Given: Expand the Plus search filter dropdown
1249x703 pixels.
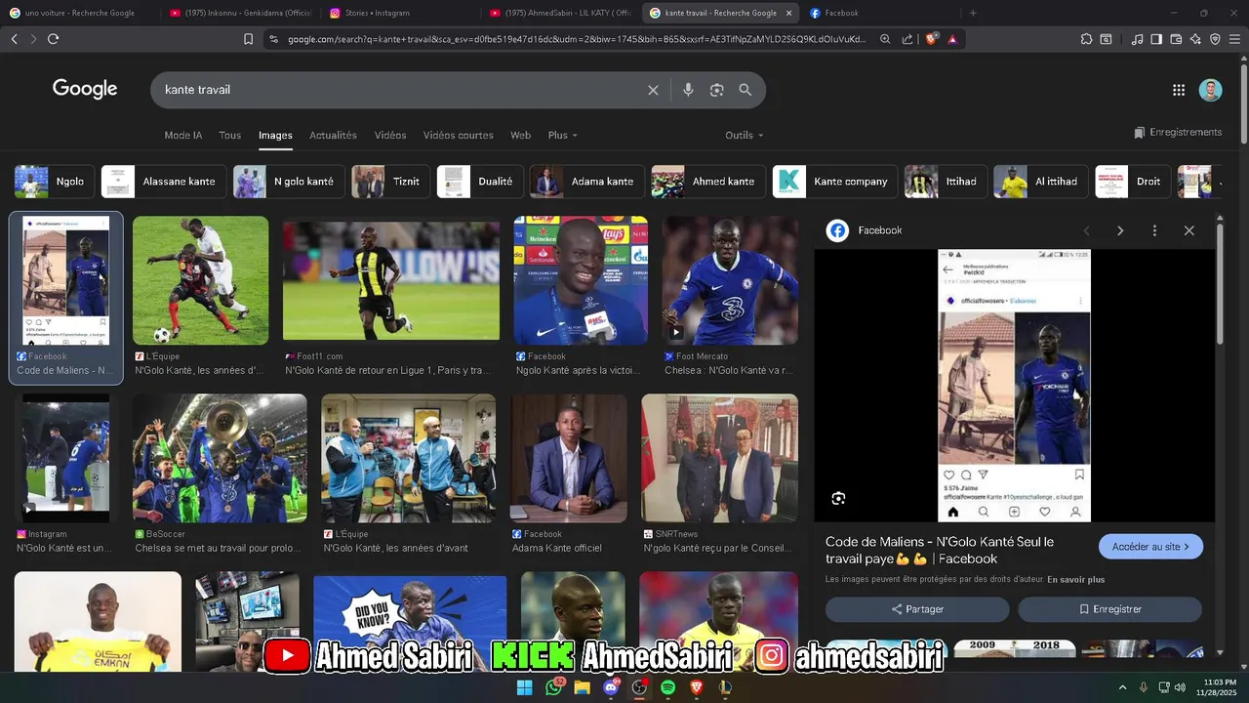Looking at the screenshot, I should coord(563,135).
